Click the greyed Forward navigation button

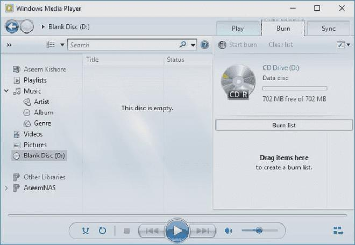tap(27, 27)
